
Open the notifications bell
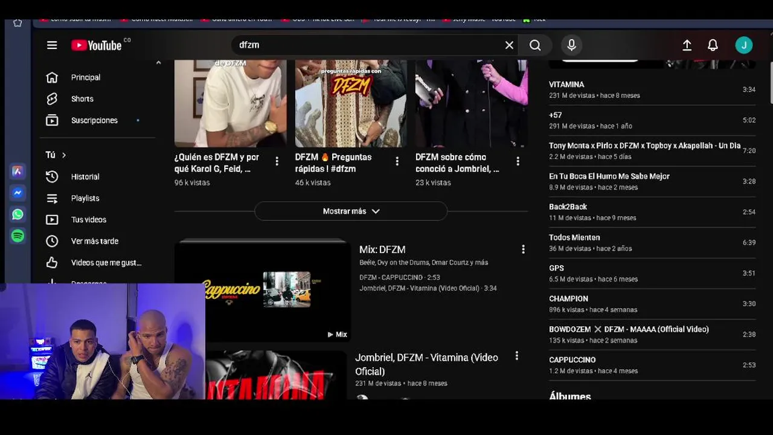click(x=713, y=45)
